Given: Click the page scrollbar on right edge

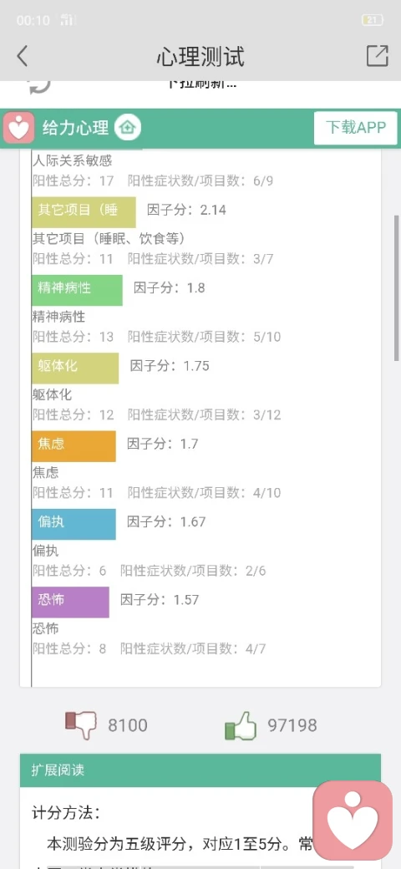Looking at the screenshot, I should (397, 288).
